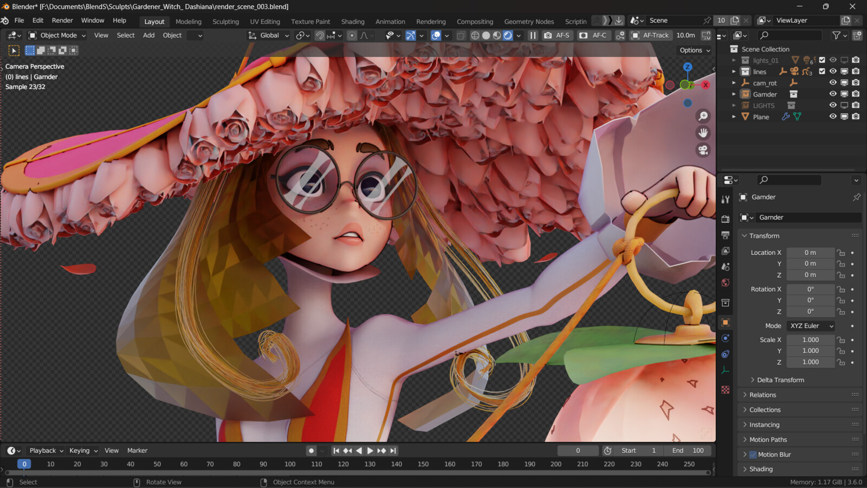Click the AF-Track button
Viewport: 867px width, 488px height.
(x=651, y=35)
